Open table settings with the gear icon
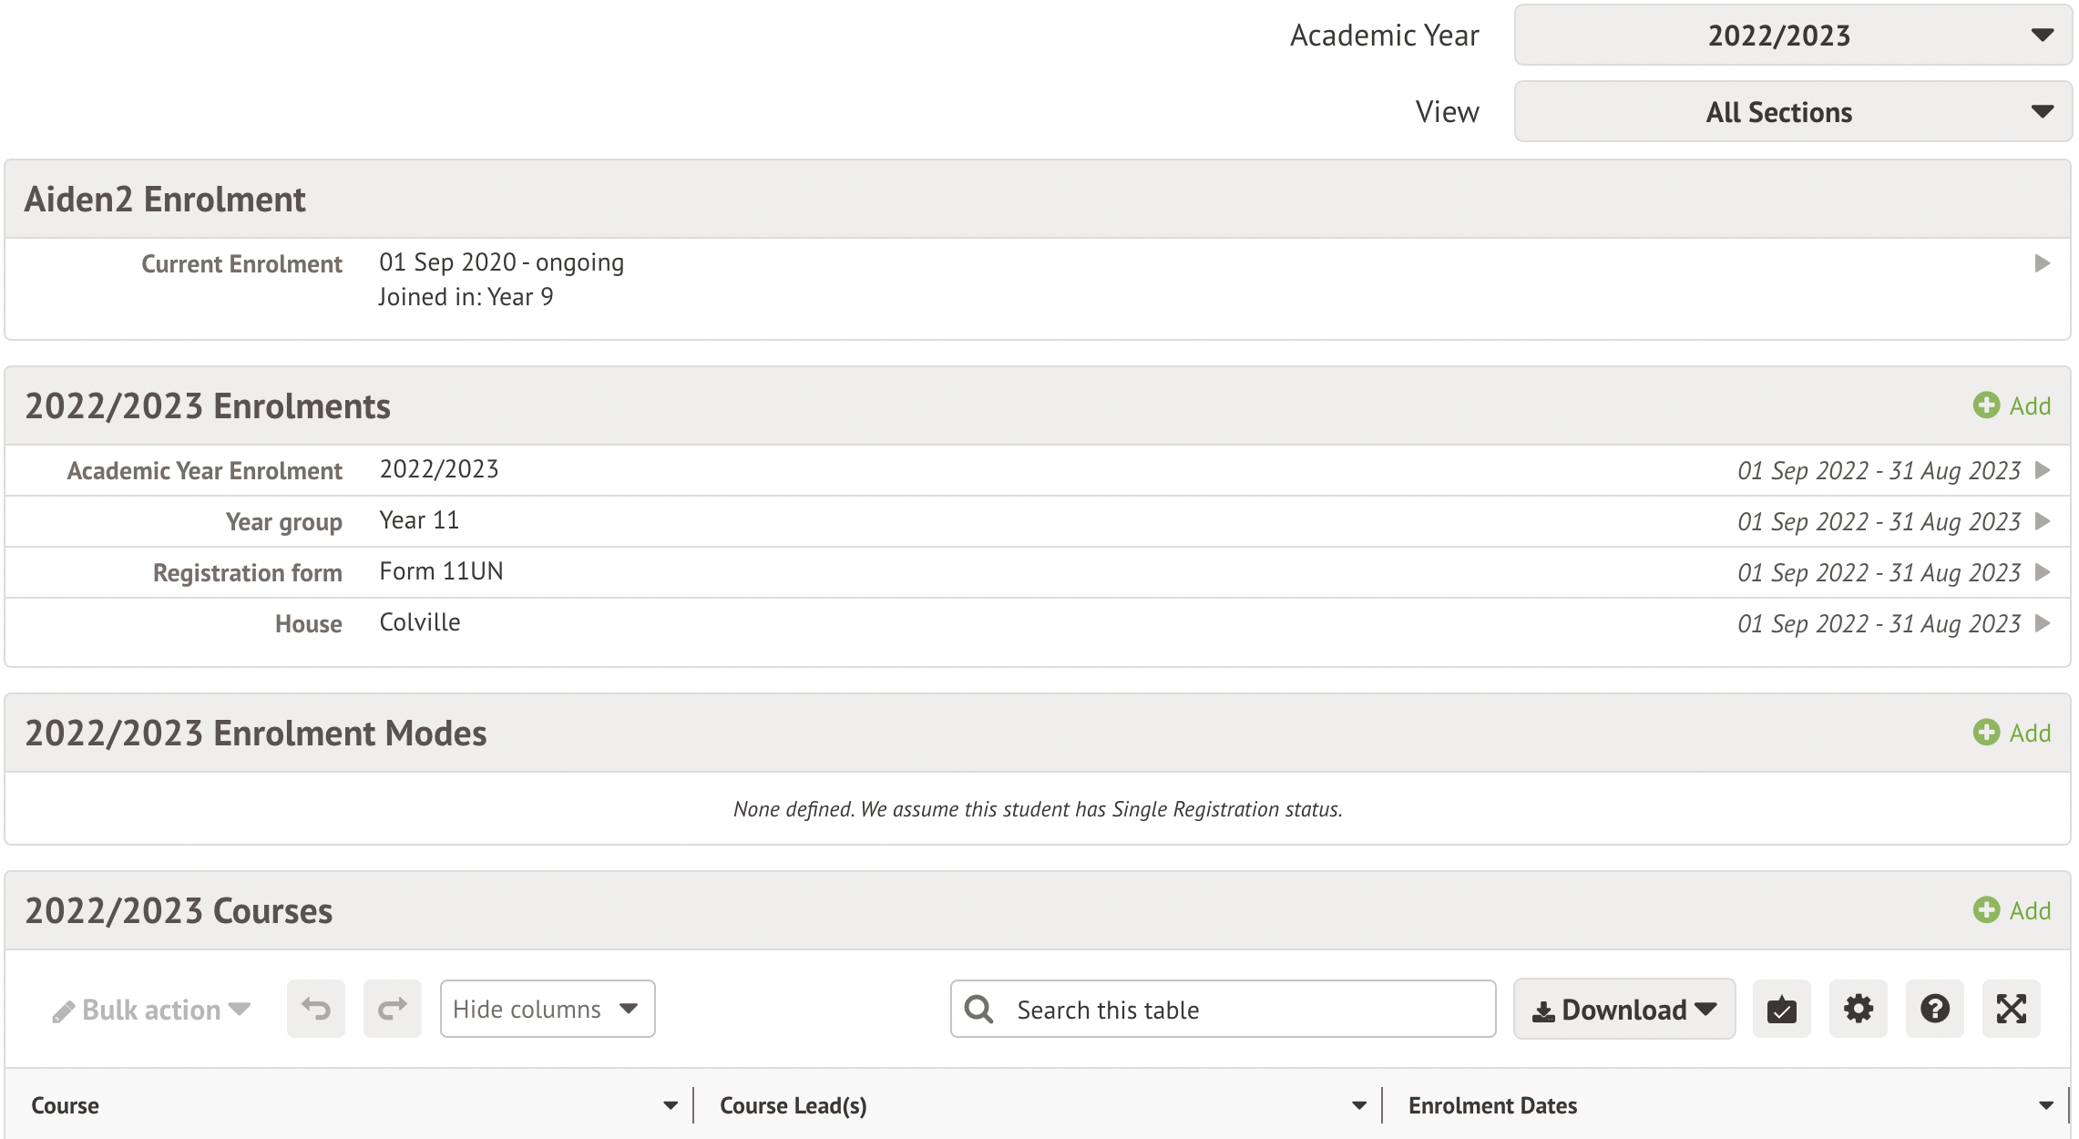The image size is (2079, 1139). click(1858, 1009)
